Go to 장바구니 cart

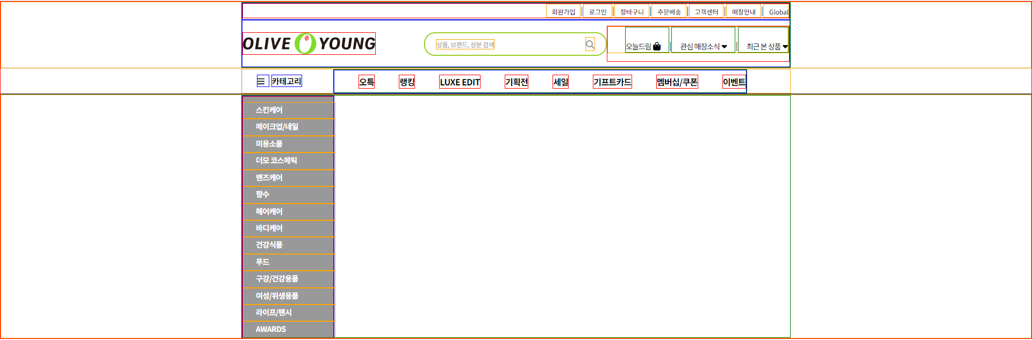632,11
